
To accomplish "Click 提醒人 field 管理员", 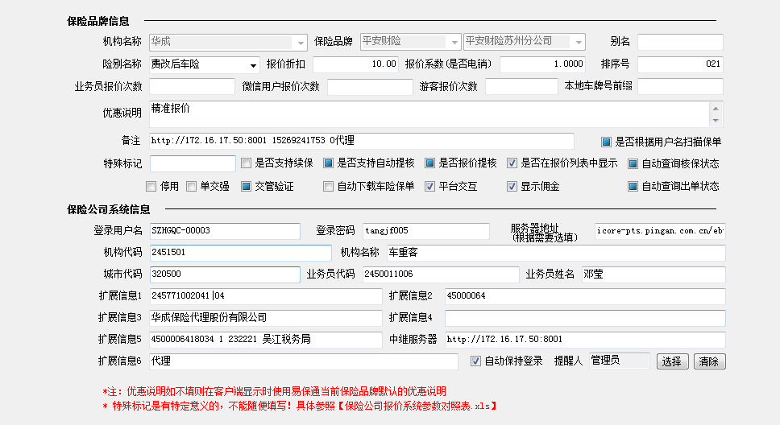I will 620,361.
